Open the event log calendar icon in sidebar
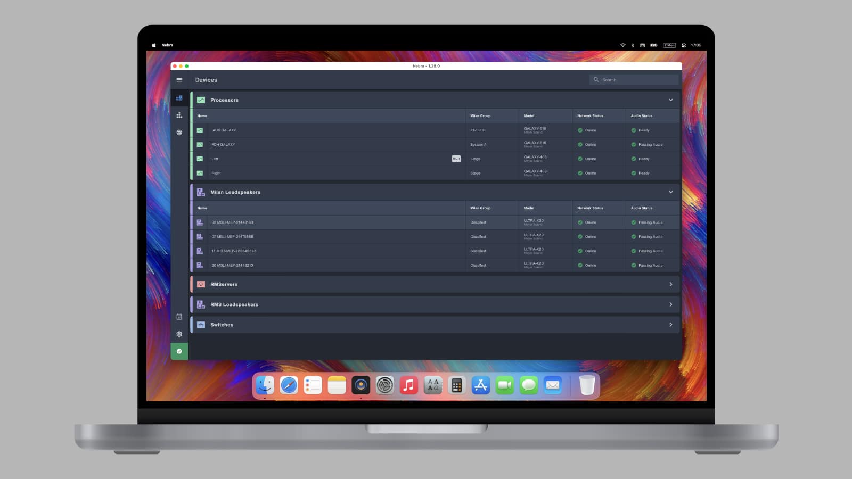 [x=179, y=317]
